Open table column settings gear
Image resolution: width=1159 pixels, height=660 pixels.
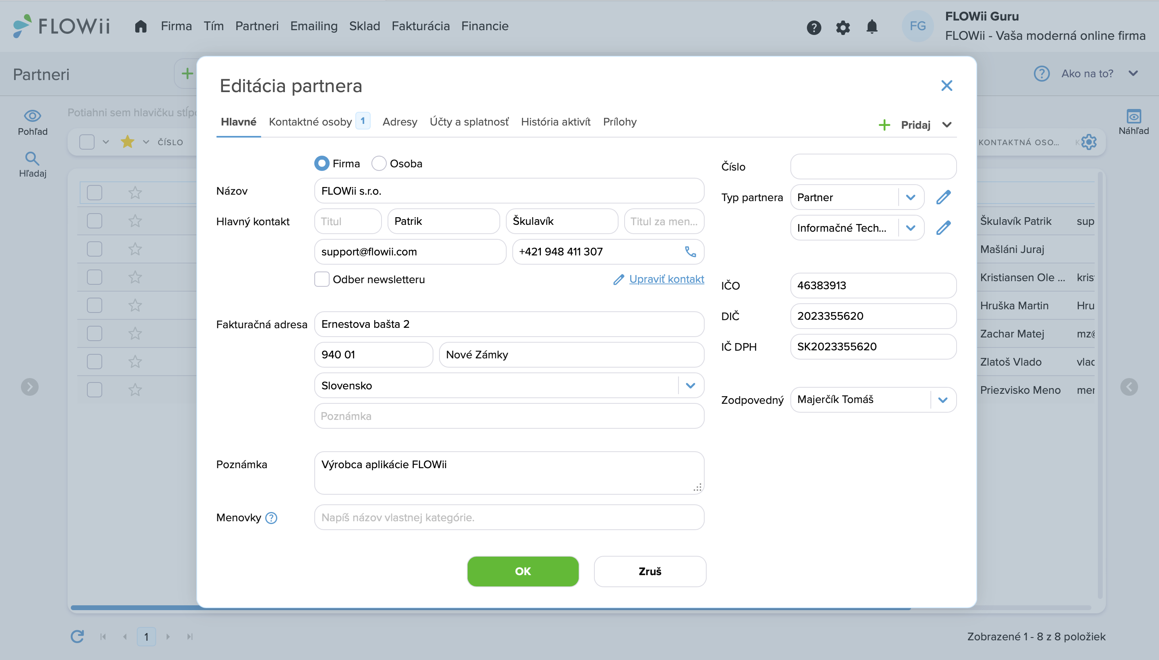pyautogui.click(x=1089, y=142)
